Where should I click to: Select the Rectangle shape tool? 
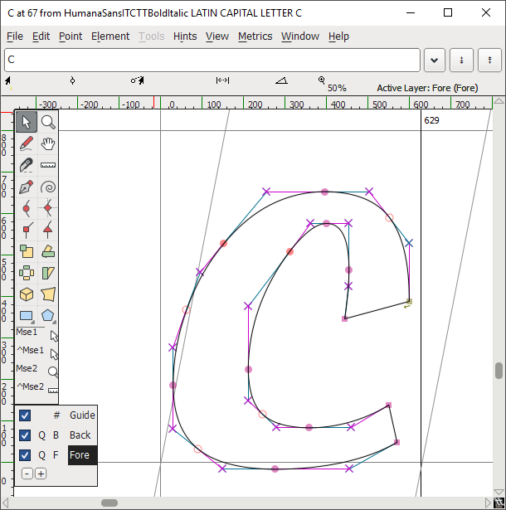pyautogui.click(x=27, y=316)
